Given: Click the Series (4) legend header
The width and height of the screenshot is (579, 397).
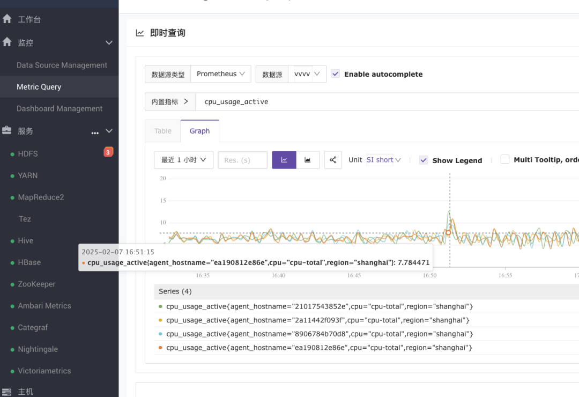Looking at the screenshot, I should pos(366,291).
